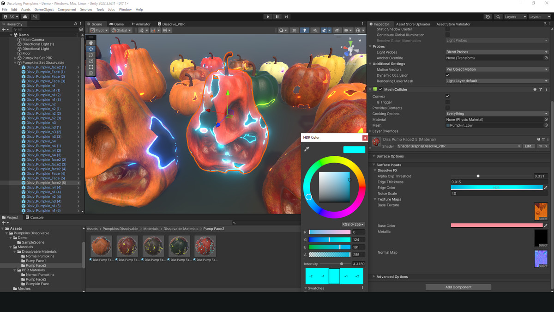Select the Rotate tool in the Scene view

tap(90, 55)
